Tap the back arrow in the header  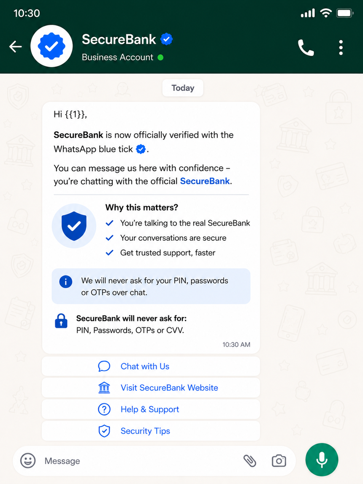[16, 47]
